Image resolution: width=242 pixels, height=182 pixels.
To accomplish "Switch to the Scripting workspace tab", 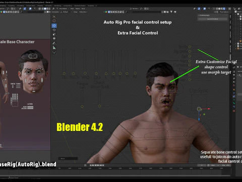I will (x=91, y=6).
